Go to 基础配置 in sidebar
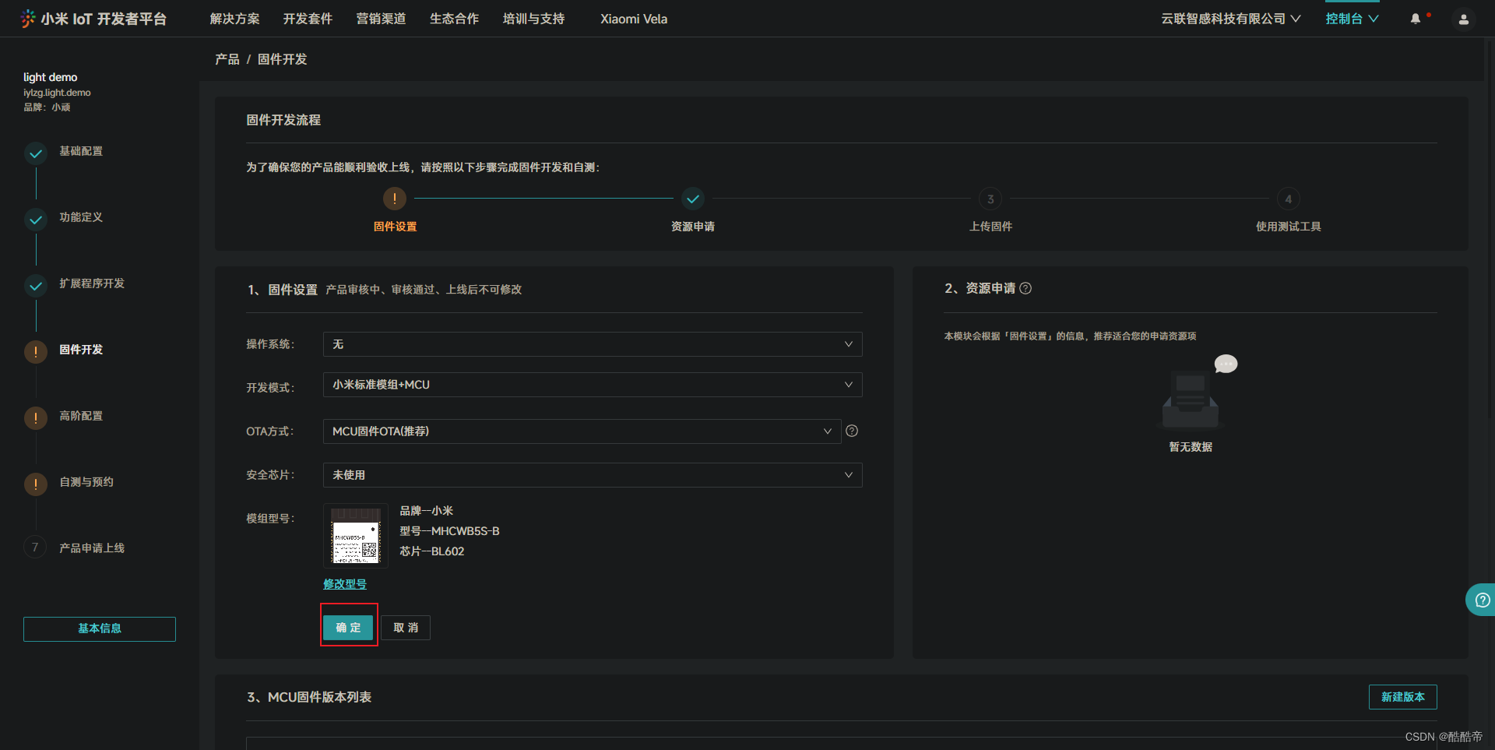Viewport: 1495px width, 750px height. 81,151
